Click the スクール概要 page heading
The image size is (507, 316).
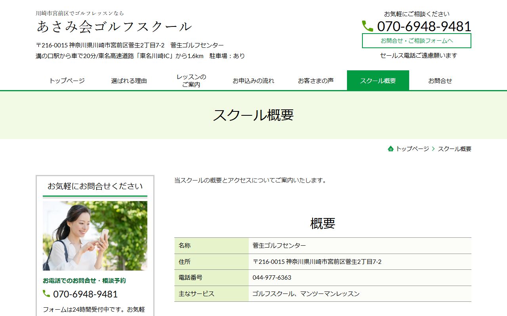[x=253, y=115]
